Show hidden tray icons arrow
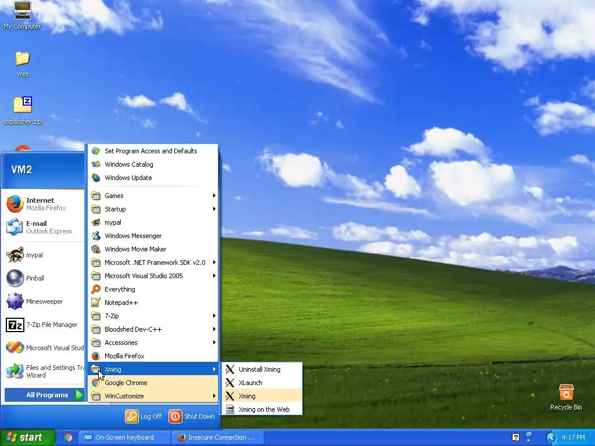Viewport: 595px width, 446px height. [551, 437]
